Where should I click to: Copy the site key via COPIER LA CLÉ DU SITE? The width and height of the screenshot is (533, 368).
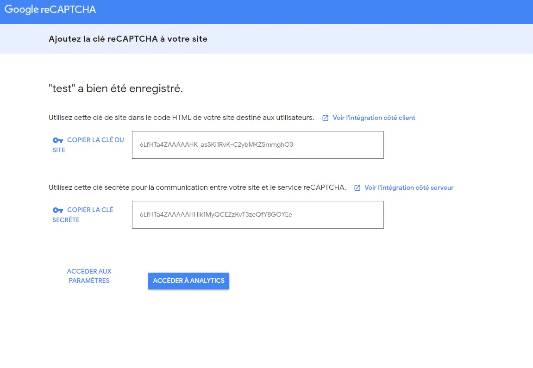click(x=88, y=145)
